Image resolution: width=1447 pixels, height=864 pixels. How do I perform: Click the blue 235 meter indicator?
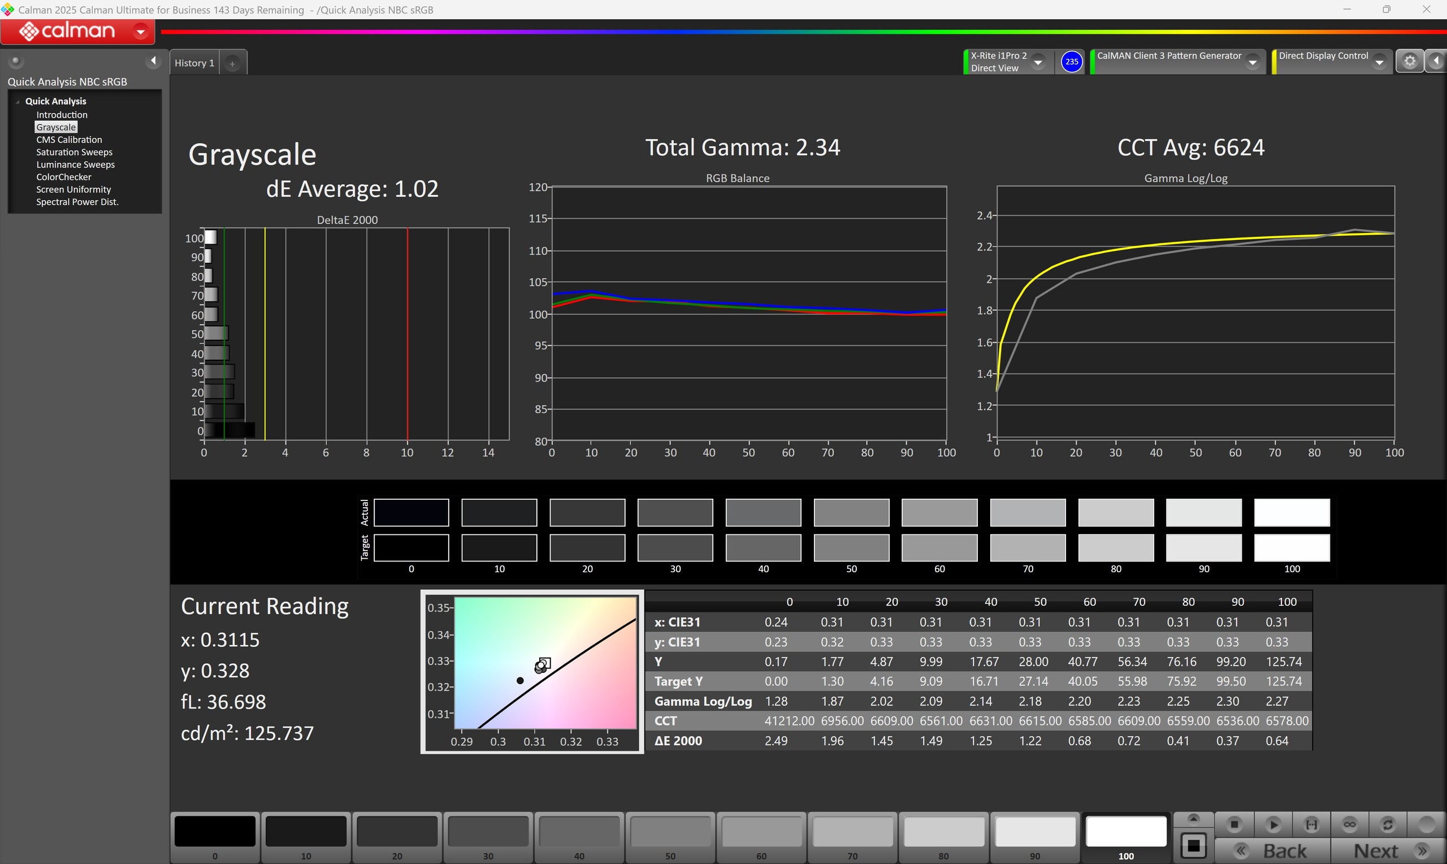click(x=1071, y=62)
